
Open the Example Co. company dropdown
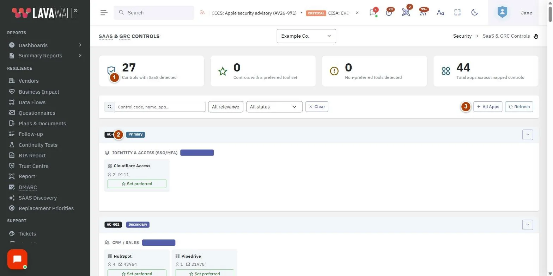coord(306,36)
